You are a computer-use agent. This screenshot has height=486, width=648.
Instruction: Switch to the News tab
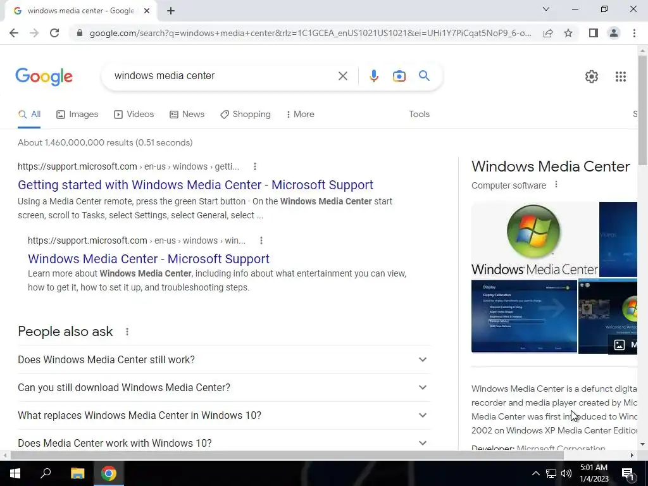point(187,115)
